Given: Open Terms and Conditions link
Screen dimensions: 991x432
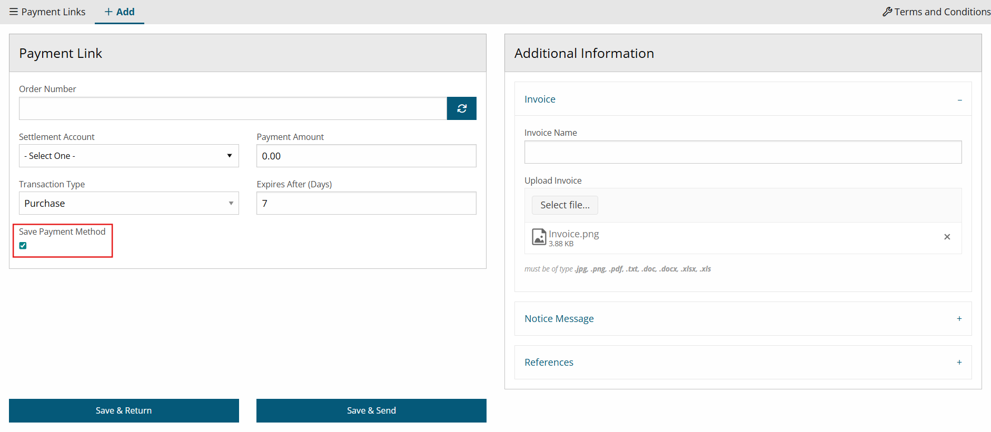Looking at the screenshot, I should 942,12.
